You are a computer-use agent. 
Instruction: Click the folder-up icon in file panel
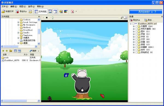pyautogui.click(x=11, y=51)
